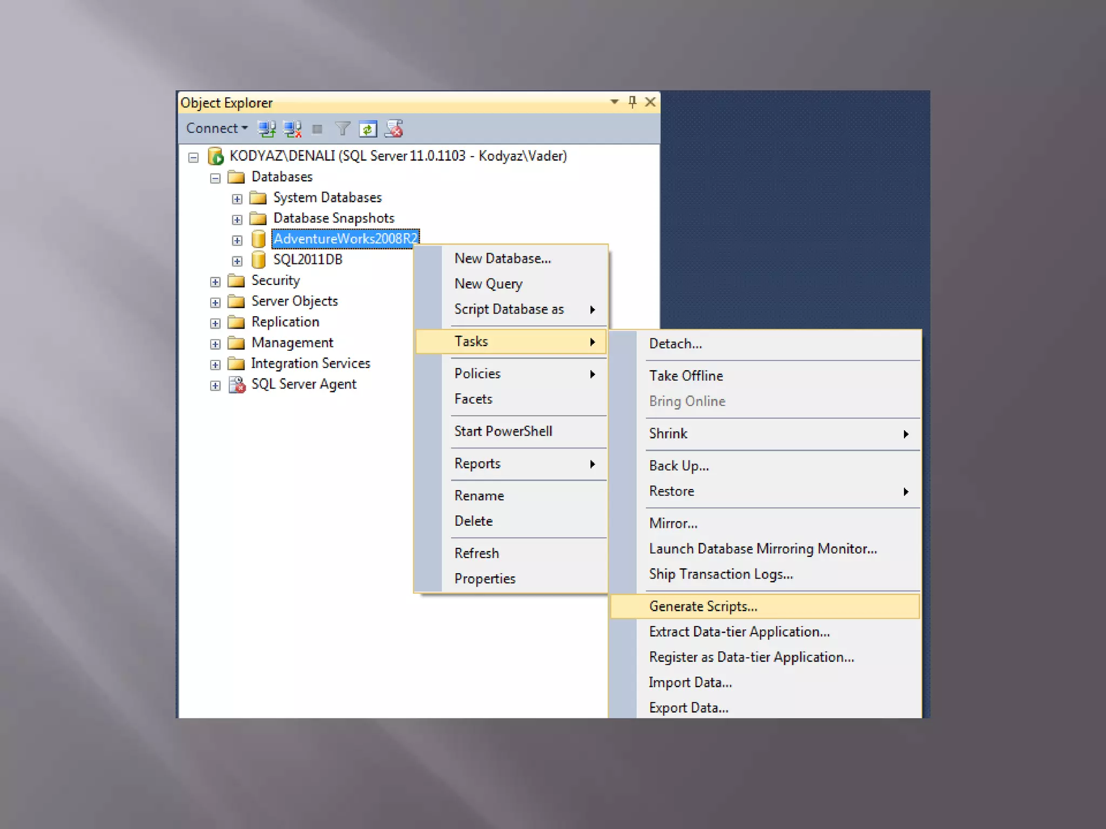Click the Refresh toolbar icon
The width and height of the screenshot is (1106, 829).
coord(368,129)
